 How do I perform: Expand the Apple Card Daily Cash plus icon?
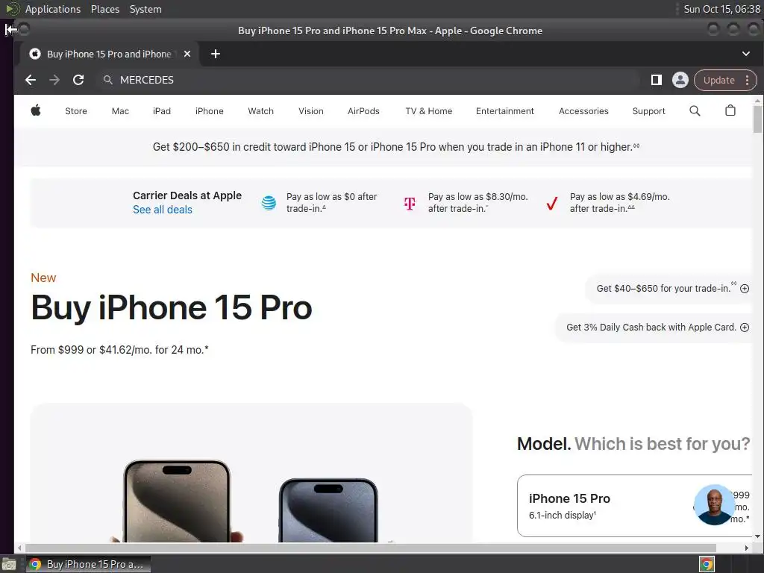pos(745,328)
